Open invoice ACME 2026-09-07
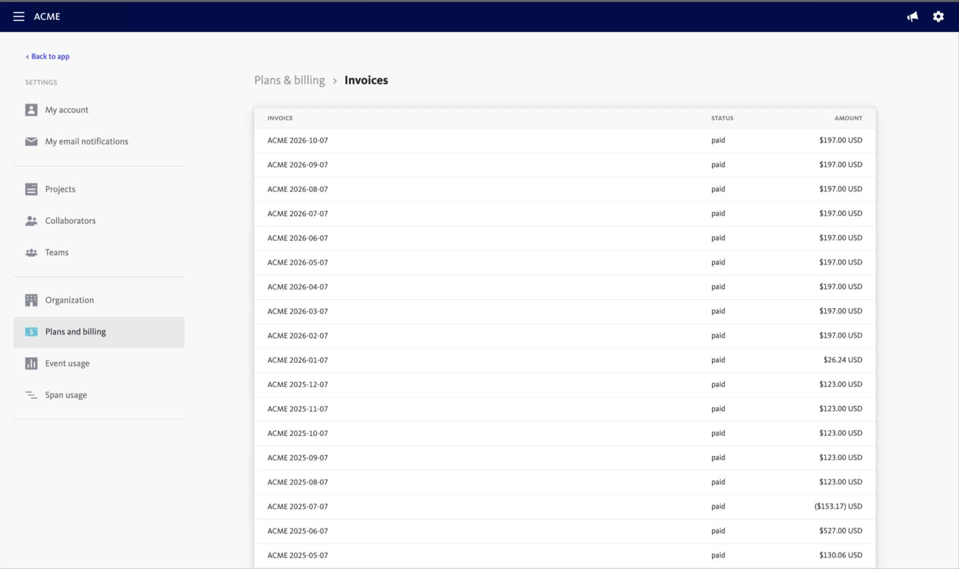This screenshot has width=959, height=569. [298, 165]
